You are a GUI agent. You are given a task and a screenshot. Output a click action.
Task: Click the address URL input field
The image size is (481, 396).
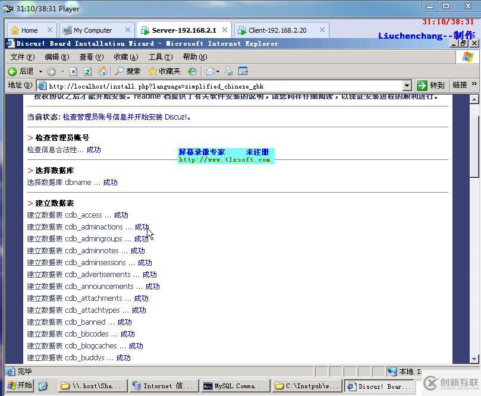[225, 86]
